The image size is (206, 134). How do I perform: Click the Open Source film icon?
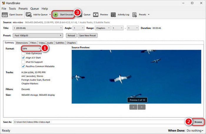click(5, 14)
